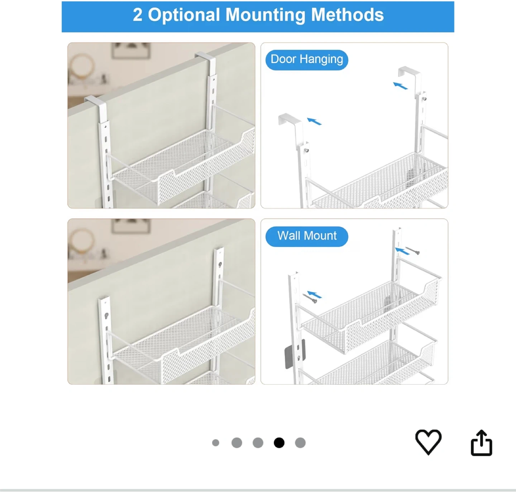
Task: Tap the '2 Optional Mounting Methods' banner
Action: coord(258,16)
